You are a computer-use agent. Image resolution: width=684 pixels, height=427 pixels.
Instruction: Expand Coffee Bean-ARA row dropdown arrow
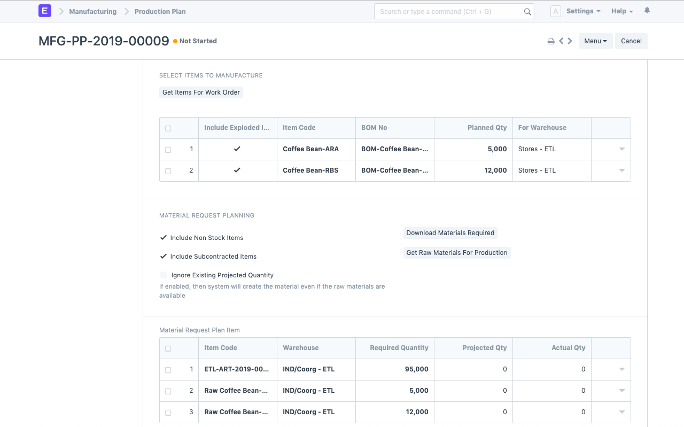(x=621, y=150)
